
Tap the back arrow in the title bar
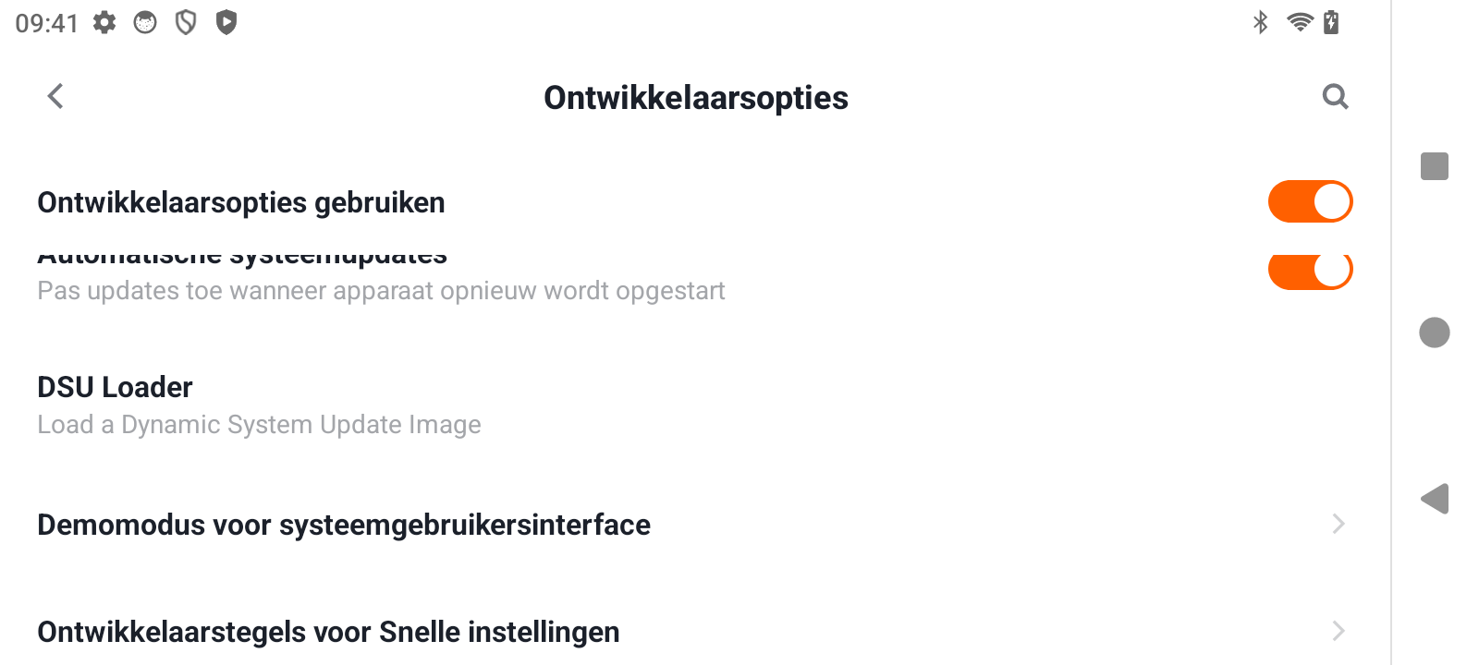tap(55, 96)
